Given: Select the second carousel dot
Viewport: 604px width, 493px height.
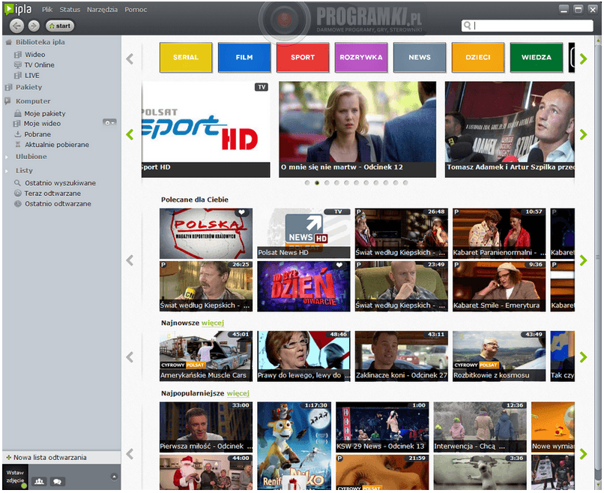Looking at the screenshot, I should click(x=317, y=183).
